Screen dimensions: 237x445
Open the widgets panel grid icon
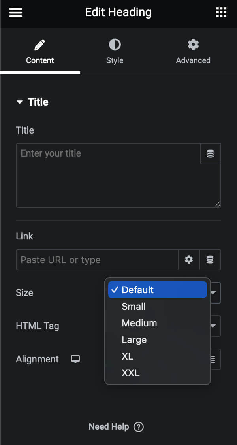click(x=221, y=12)
